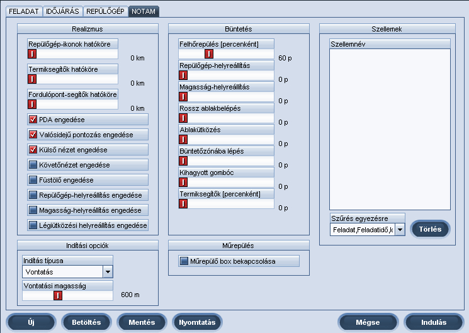Click the Indulás button
Screen dimensions: 469x333
434,322
